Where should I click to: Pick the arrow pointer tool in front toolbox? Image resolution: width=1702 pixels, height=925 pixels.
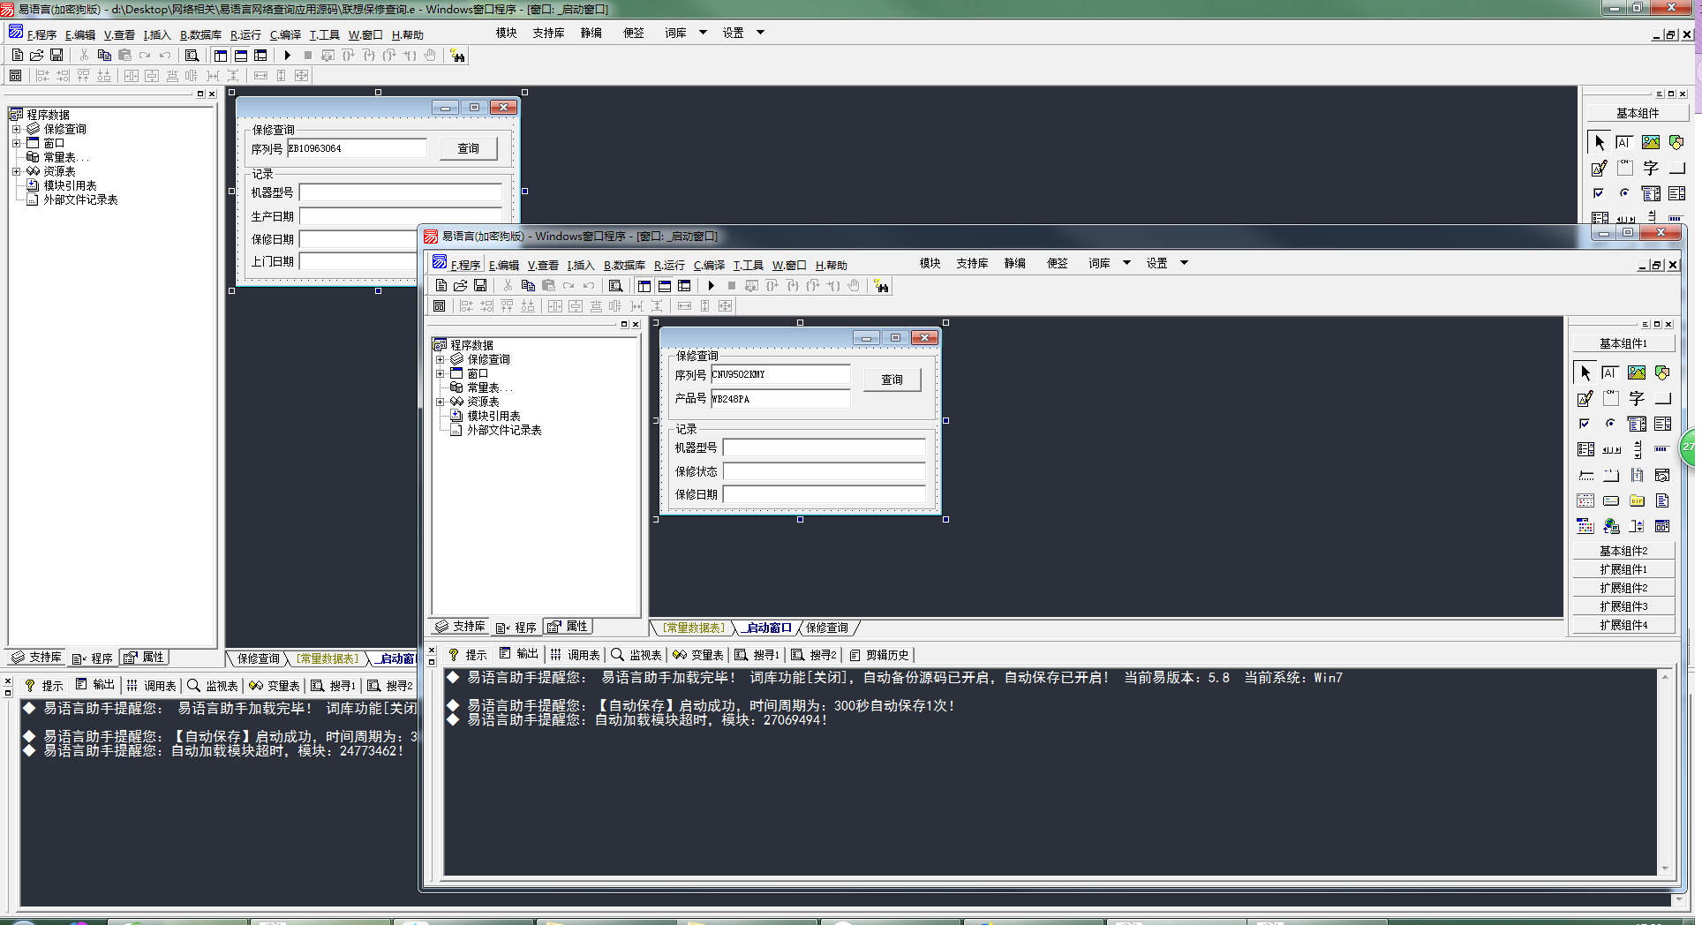point(1585,373)
